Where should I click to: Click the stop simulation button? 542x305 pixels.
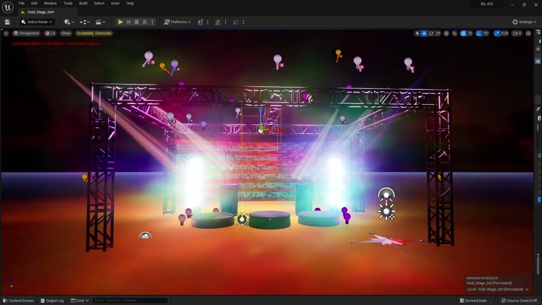(136, 22)
